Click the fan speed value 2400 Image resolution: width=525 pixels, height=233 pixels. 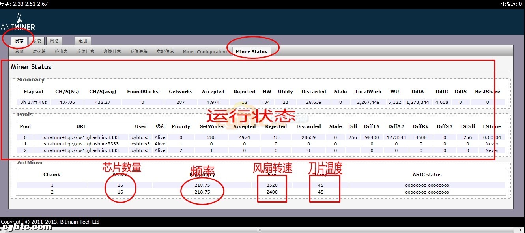coord(272,192)
